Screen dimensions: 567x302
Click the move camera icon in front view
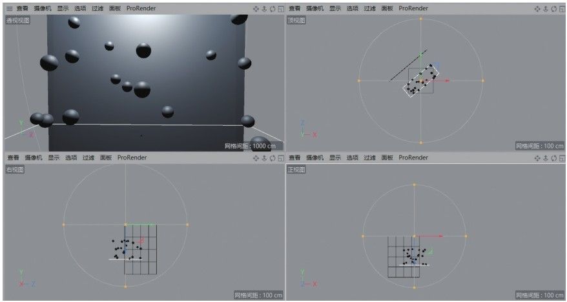tap(537, 158)
